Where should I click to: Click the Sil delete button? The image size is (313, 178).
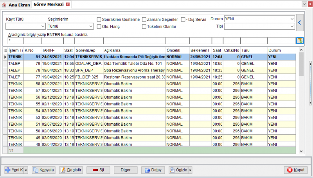pyautogui.click(x=98, y=170)
